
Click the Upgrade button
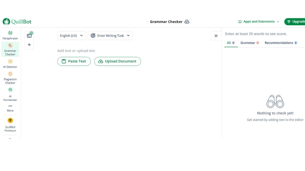(295, 22)
